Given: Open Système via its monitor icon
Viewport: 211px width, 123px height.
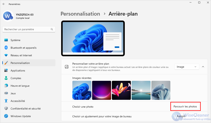Looking at the screenshot, I should pyautogui.click(x=6, y=40).
